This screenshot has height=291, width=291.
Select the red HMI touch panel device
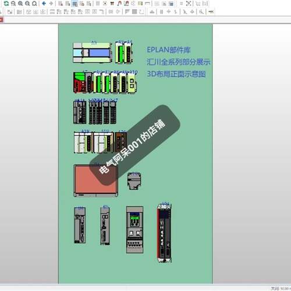[x=95, y=180]
